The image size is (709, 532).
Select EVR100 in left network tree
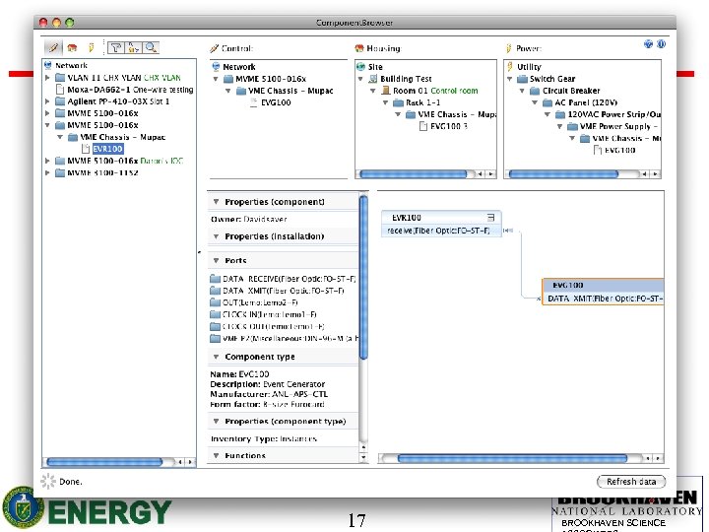107,149
